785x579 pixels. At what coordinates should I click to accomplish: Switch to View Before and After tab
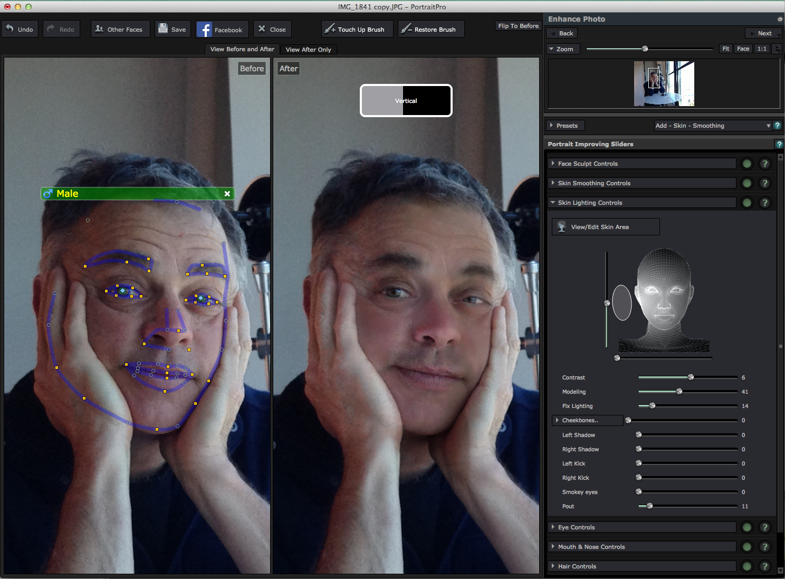coord(242,49)
